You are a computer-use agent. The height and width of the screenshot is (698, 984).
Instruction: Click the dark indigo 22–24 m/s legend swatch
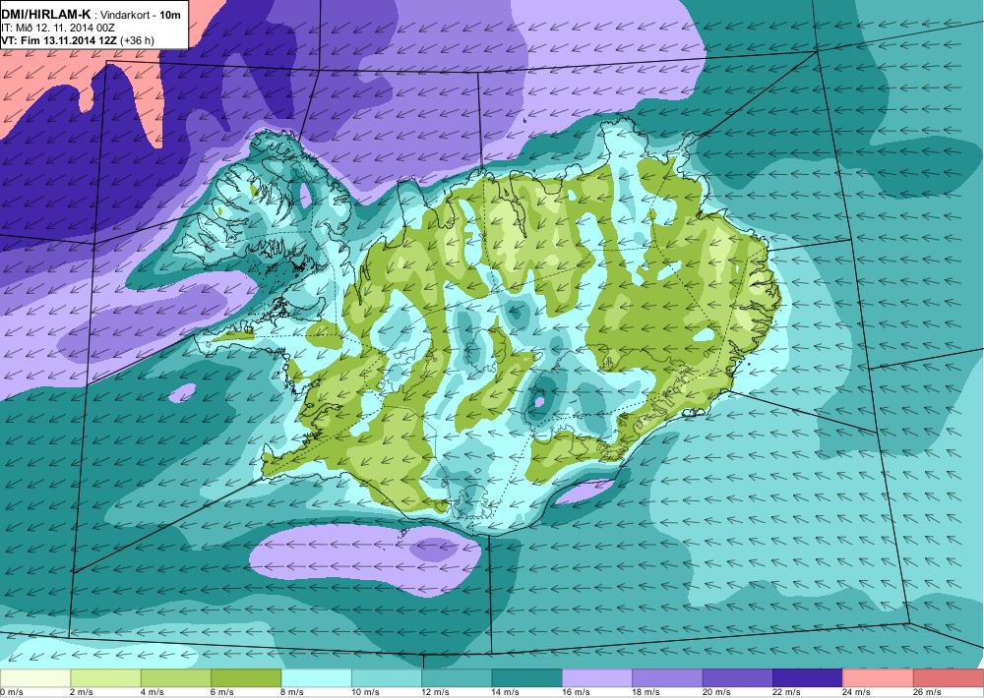(x=808, y=678)
